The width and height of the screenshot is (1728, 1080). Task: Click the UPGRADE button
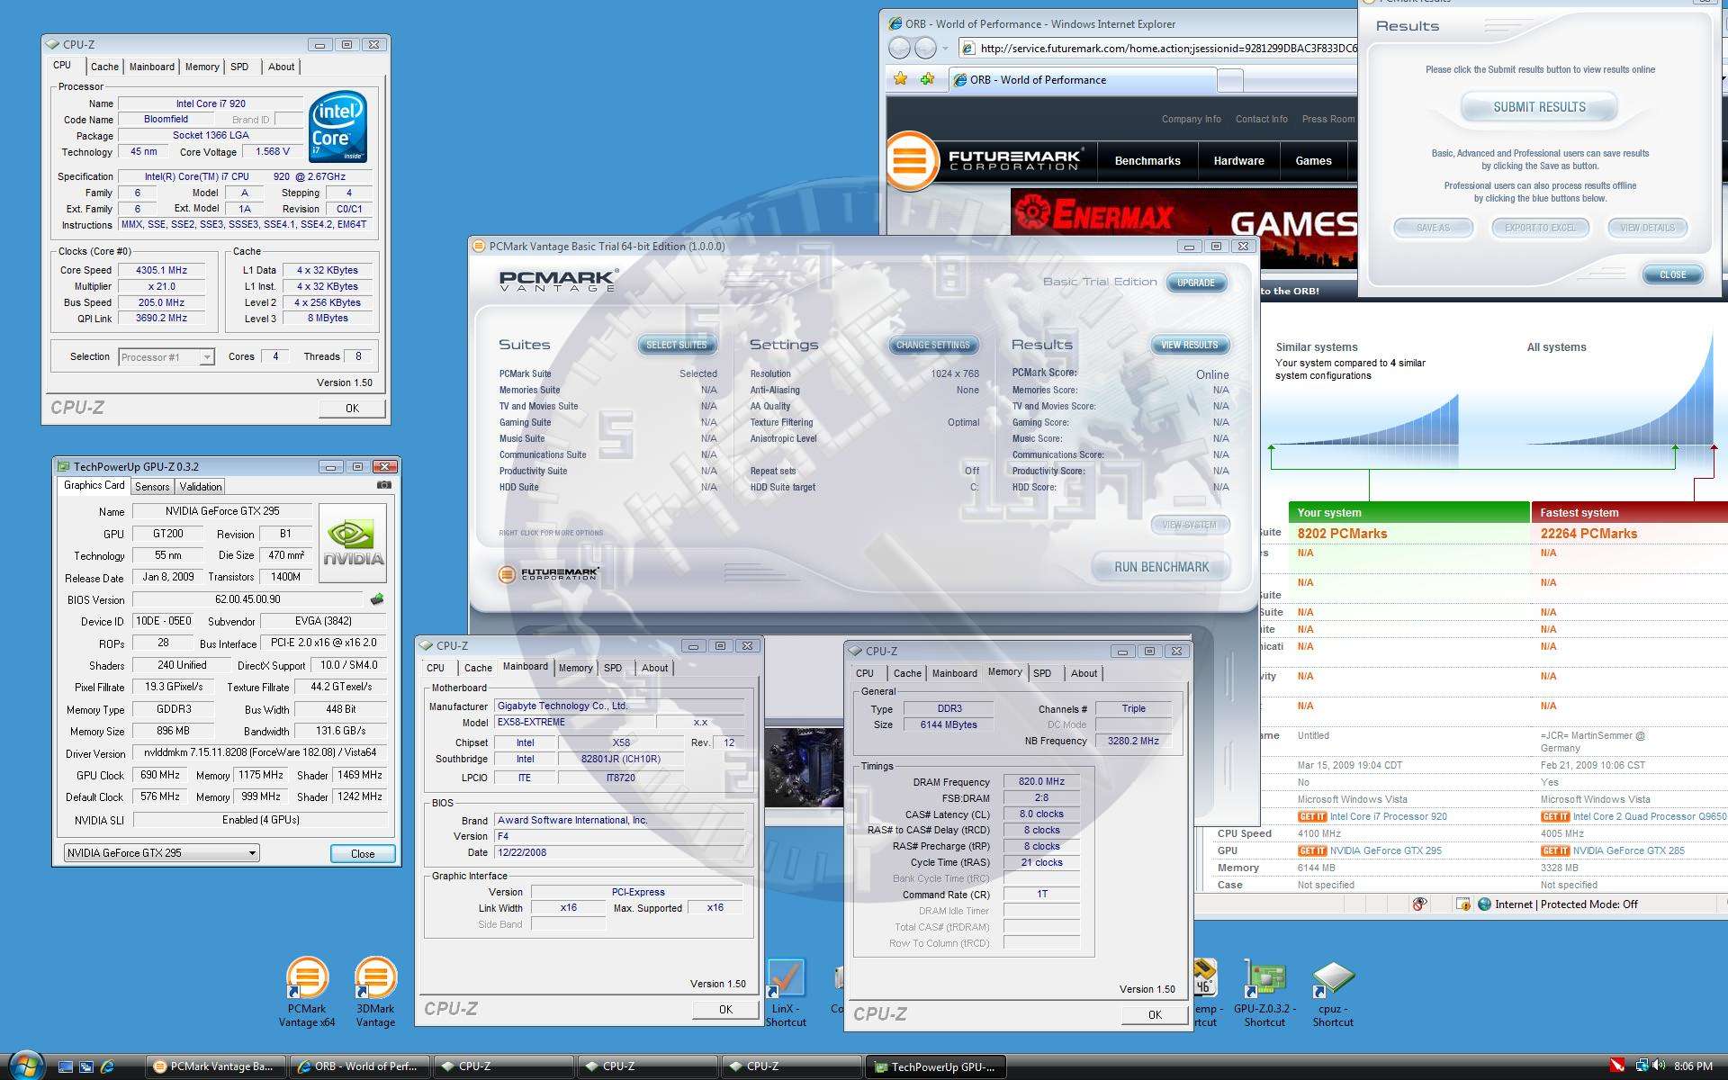coord(1195,283)
